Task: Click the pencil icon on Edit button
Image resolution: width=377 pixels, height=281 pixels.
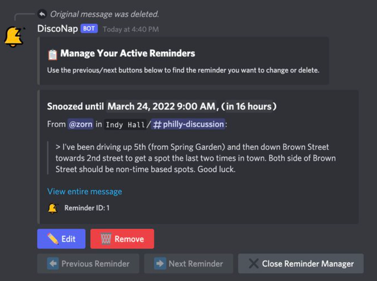Action: point(52,239)
